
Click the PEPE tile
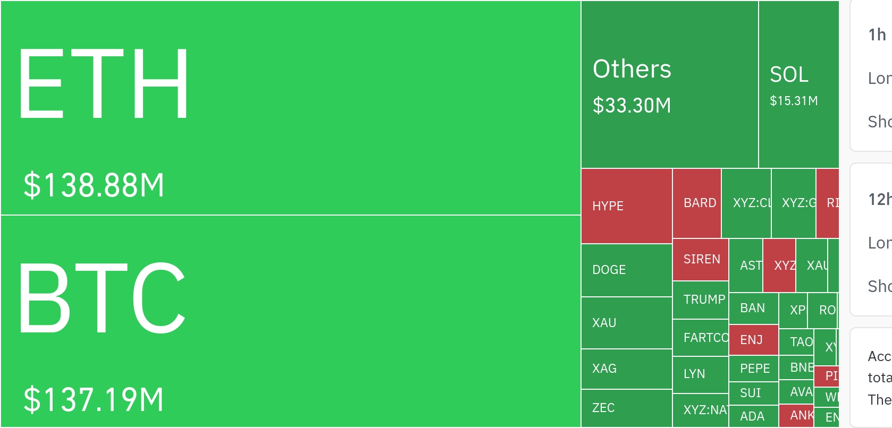pos(753,369)
